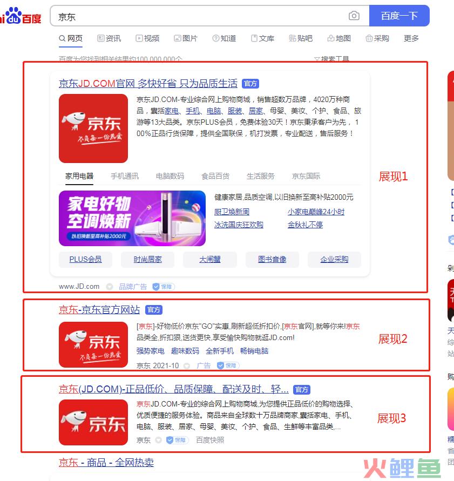Select the 生活服务 sub-tab

[x=261, y=176]
